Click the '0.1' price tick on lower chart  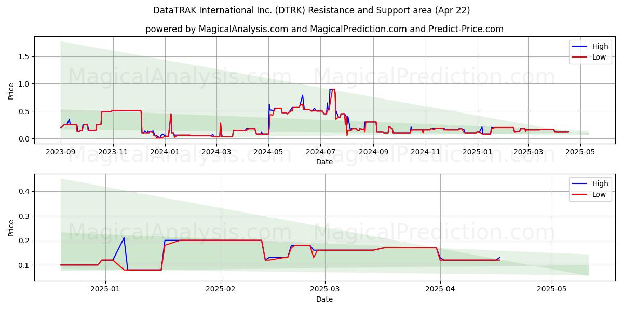(x=25, y=265)
